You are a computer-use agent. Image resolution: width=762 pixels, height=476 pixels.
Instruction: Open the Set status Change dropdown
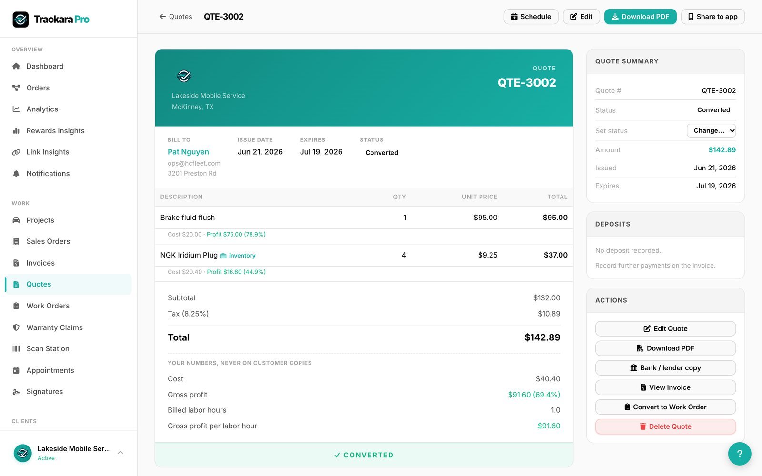(x=712, y=130)
